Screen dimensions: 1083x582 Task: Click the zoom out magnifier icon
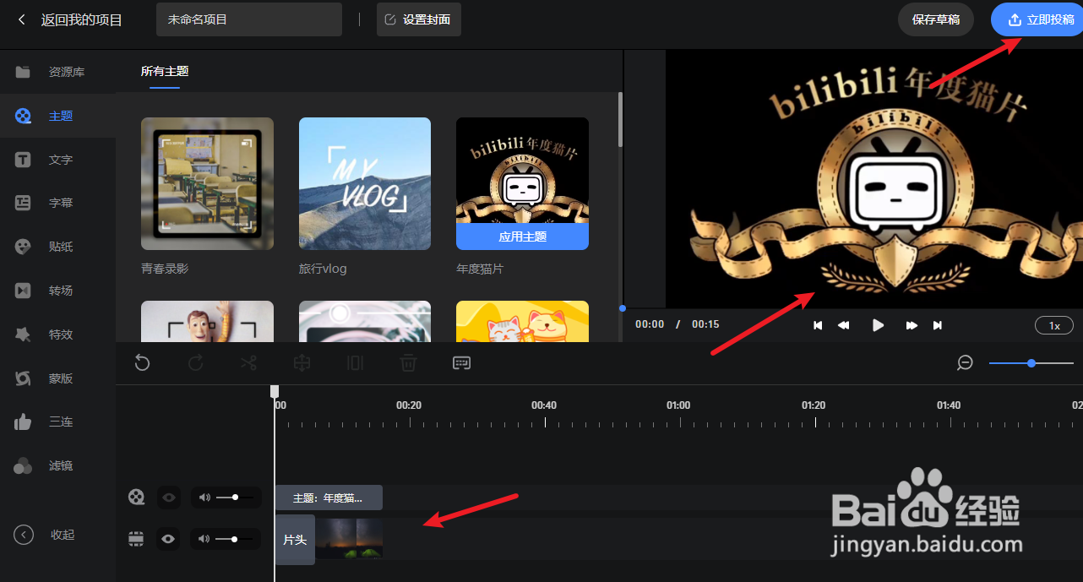click(966, 363)
